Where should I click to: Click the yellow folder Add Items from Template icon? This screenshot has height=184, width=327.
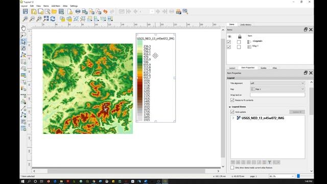click(x=54, y=11)
